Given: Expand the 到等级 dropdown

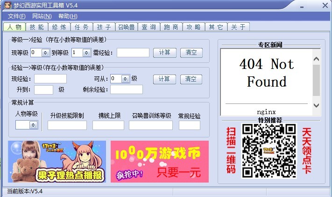Looking at the screenshot, I should [86, 53].
